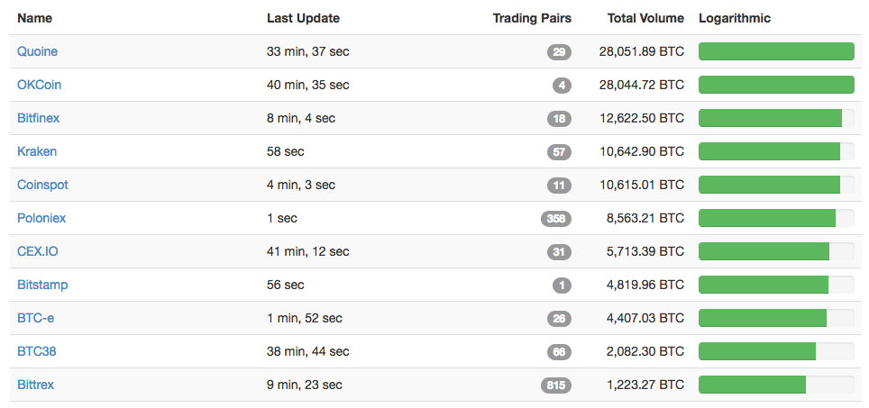Open the Coinspot exchange link
869x408 pixels.
[x=42, y=185]
